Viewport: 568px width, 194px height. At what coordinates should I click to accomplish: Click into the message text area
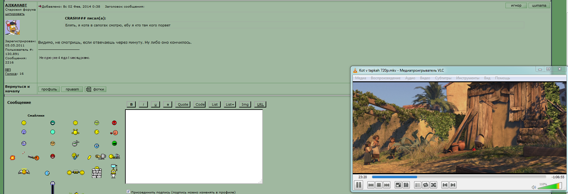coord(194,147)
